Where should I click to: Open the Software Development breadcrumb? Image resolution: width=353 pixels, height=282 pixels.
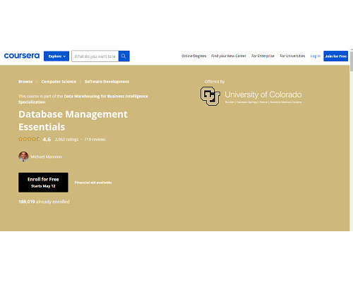coord(107,82)
